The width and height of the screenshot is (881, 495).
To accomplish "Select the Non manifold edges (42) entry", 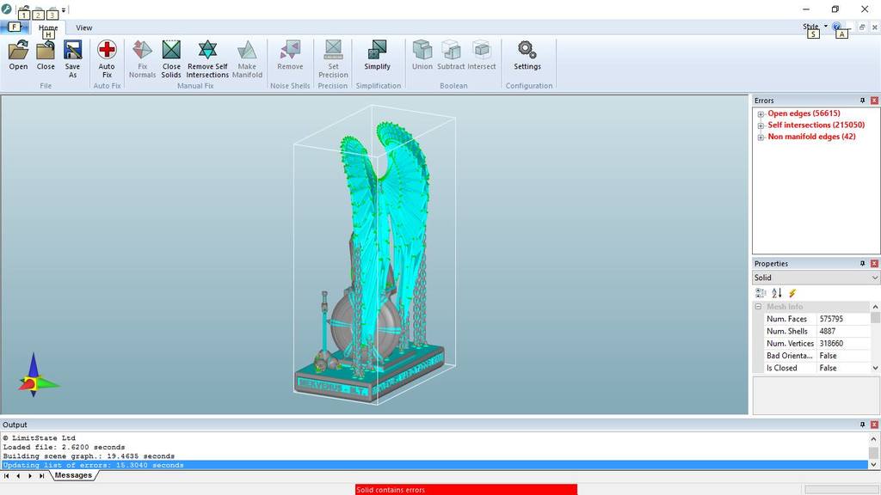I will [x=811, y=137].
